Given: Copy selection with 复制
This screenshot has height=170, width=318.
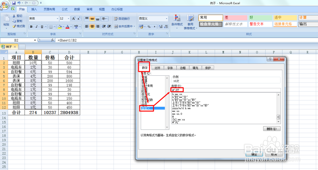Looking at the screenshot, I should coord(17,21).
